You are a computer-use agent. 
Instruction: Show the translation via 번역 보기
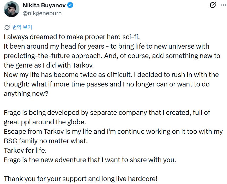point(22,27)
